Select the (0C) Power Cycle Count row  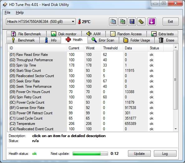90,102
